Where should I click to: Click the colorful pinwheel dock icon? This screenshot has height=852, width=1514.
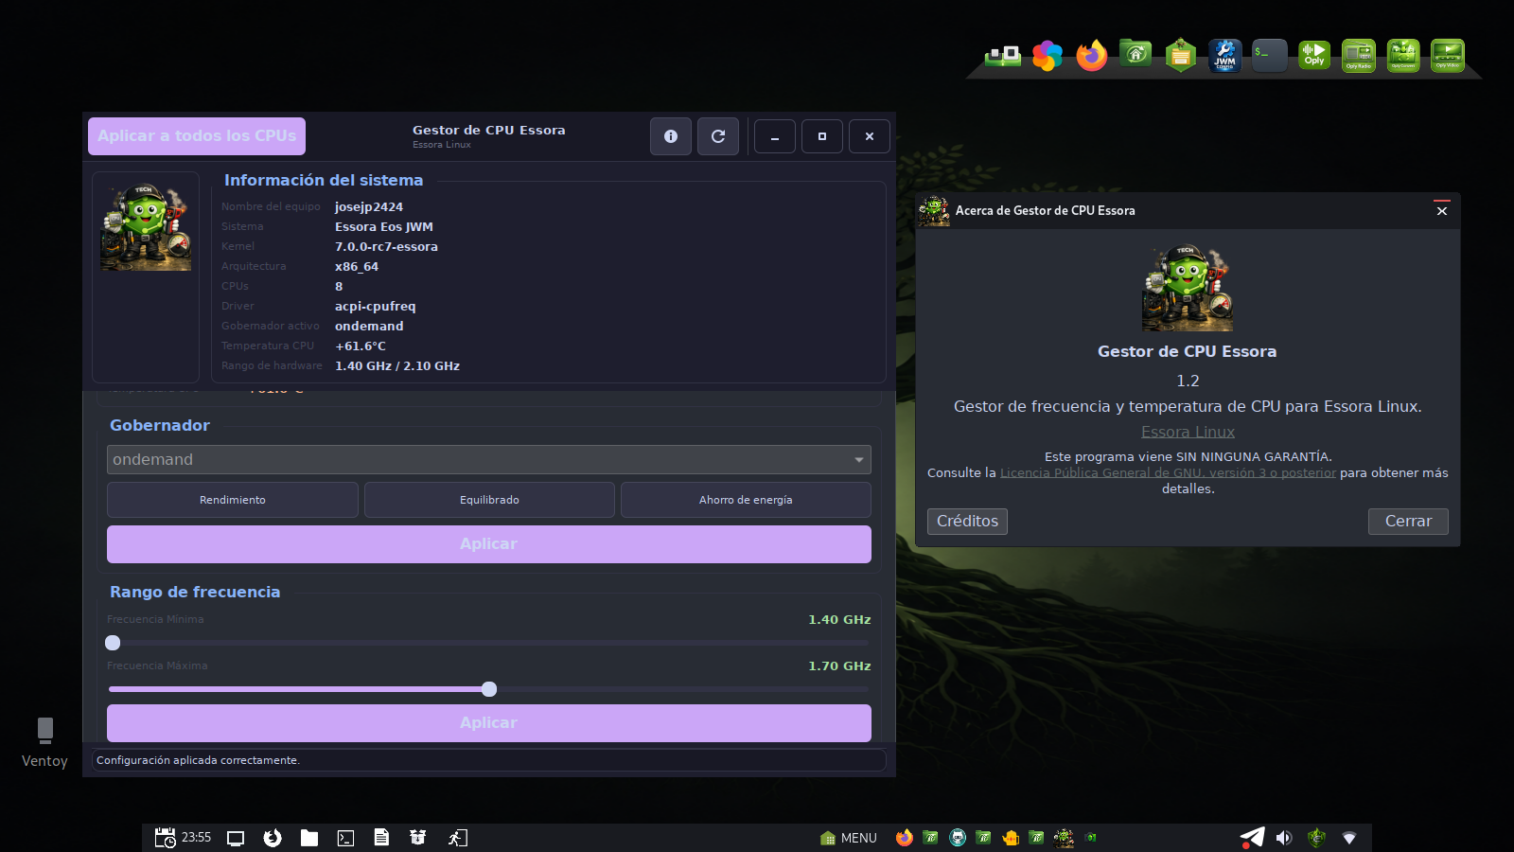pos(1047,56)
